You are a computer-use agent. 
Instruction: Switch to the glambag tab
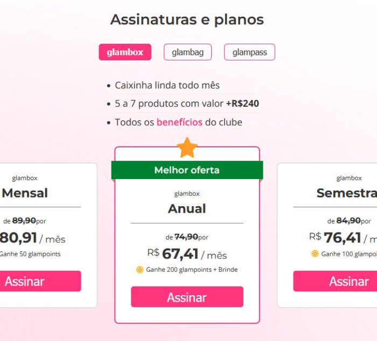click(x=187, y=52)
